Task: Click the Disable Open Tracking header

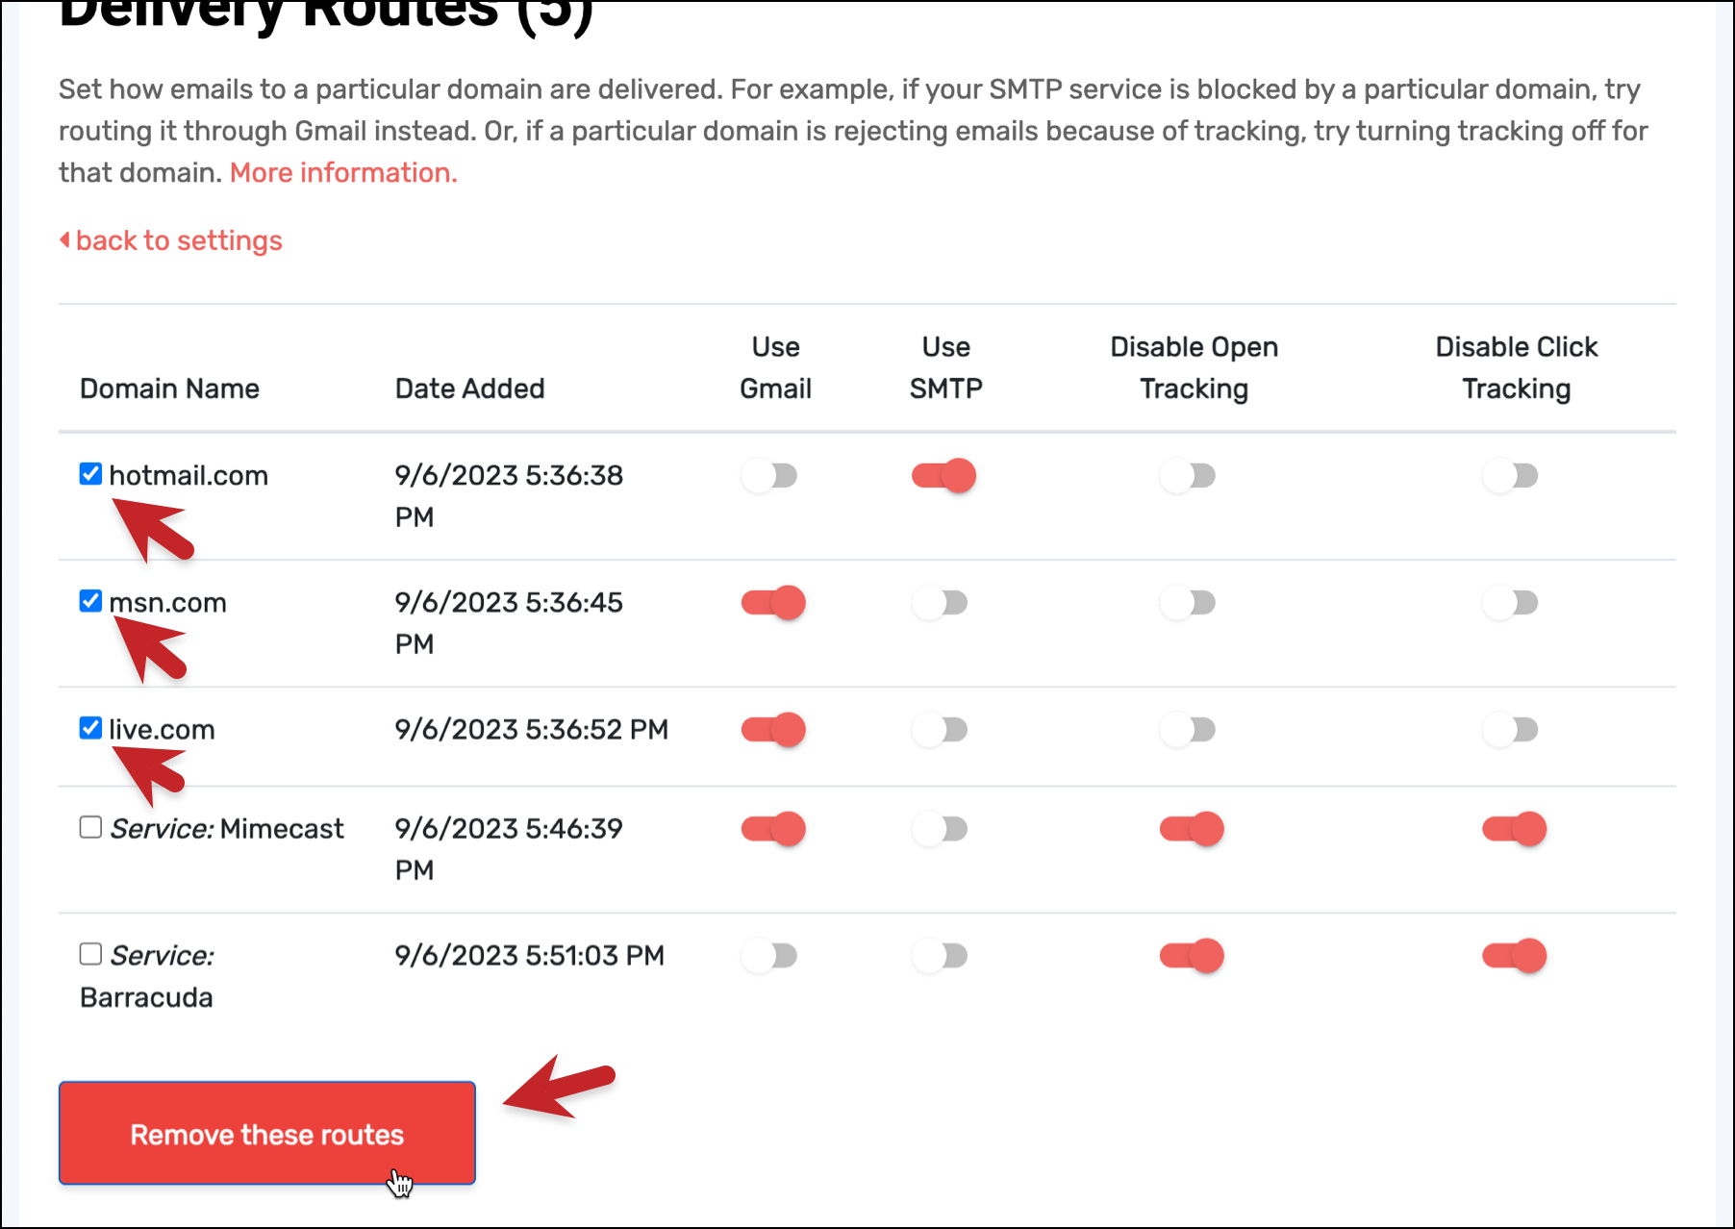Action: pyautogui.click(x=1194, y=367)
